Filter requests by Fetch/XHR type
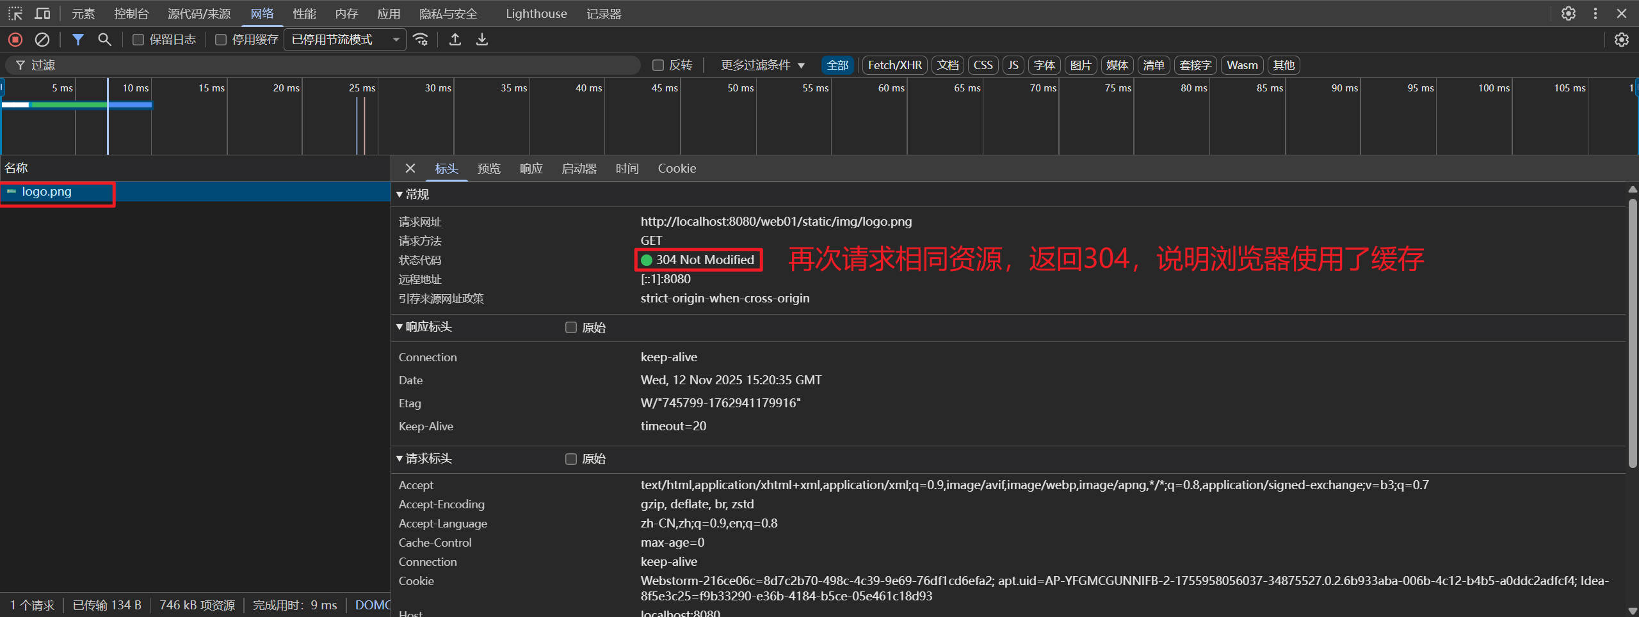This screenshot has height=617, width=1639. click(x=894, y=65)
